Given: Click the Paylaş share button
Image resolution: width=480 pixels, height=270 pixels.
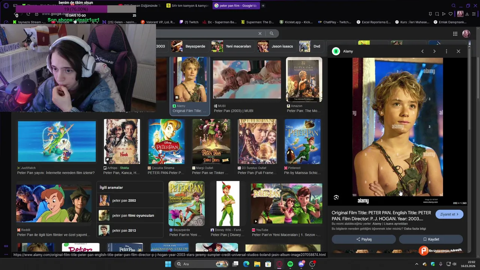Looking at the screenshot, I should pos(364,239).
